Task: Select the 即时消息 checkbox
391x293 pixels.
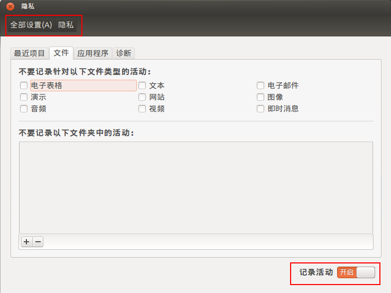Action: tap(260, 109)
